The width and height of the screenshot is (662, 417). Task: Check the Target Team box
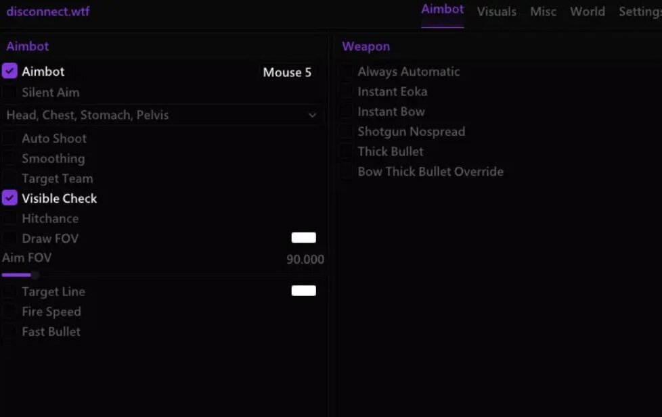point(9,178)
